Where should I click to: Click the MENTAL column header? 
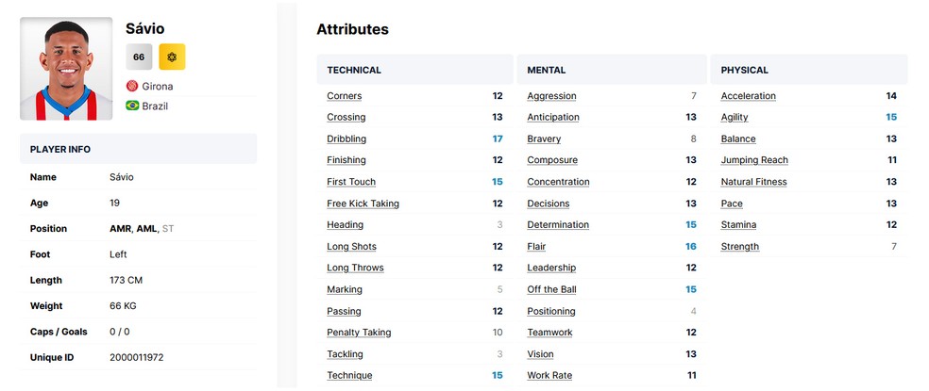[x=547, y=70]
